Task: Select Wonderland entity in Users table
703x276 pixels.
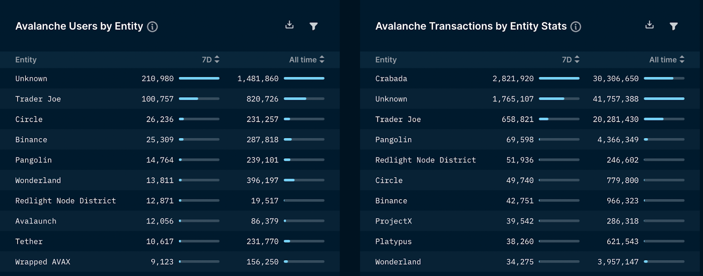Action: 38,180
